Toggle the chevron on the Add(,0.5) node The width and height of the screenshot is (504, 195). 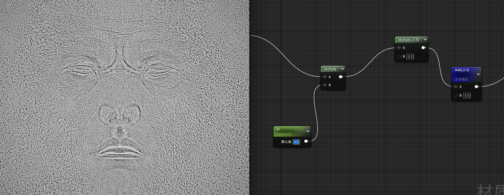click(x=478, y=74)
